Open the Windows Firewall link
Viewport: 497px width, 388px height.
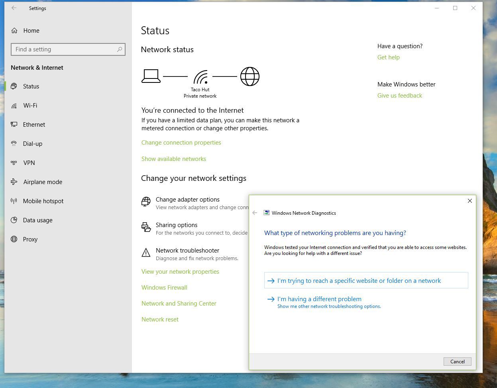point(164,288)
